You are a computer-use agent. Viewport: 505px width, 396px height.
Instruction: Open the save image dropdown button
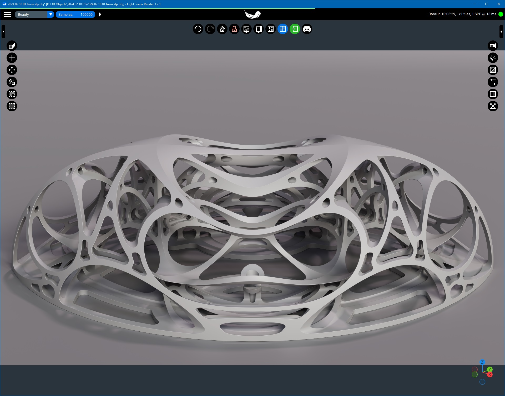coord(246,29)
